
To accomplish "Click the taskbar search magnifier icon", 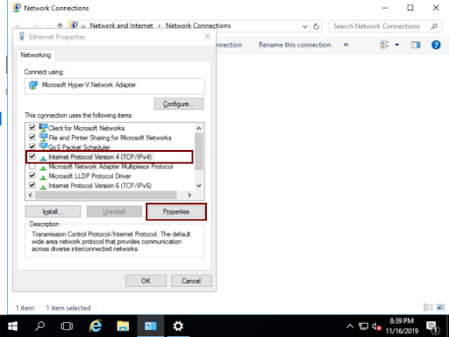I will coord(39,326).
